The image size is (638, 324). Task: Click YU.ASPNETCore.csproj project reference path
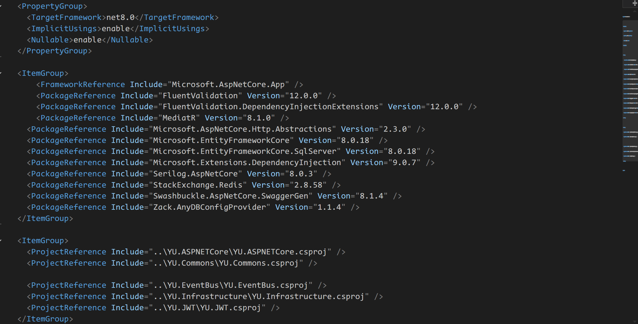pyautogui.click(x=240, y=252)
